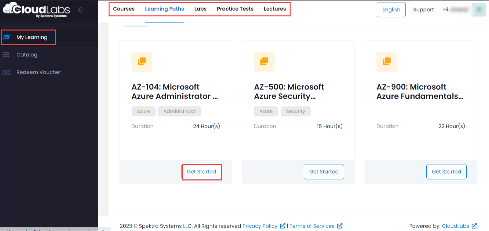Image resolution: width=489 pixels, height=231 pixels.
Task: Click the Security tag on the AZ-500 card
Action: click(x=295, y=111)
